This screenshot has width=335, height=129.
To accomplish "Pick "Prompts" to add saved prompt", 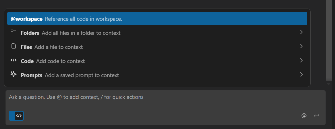I will pos(32,75).
